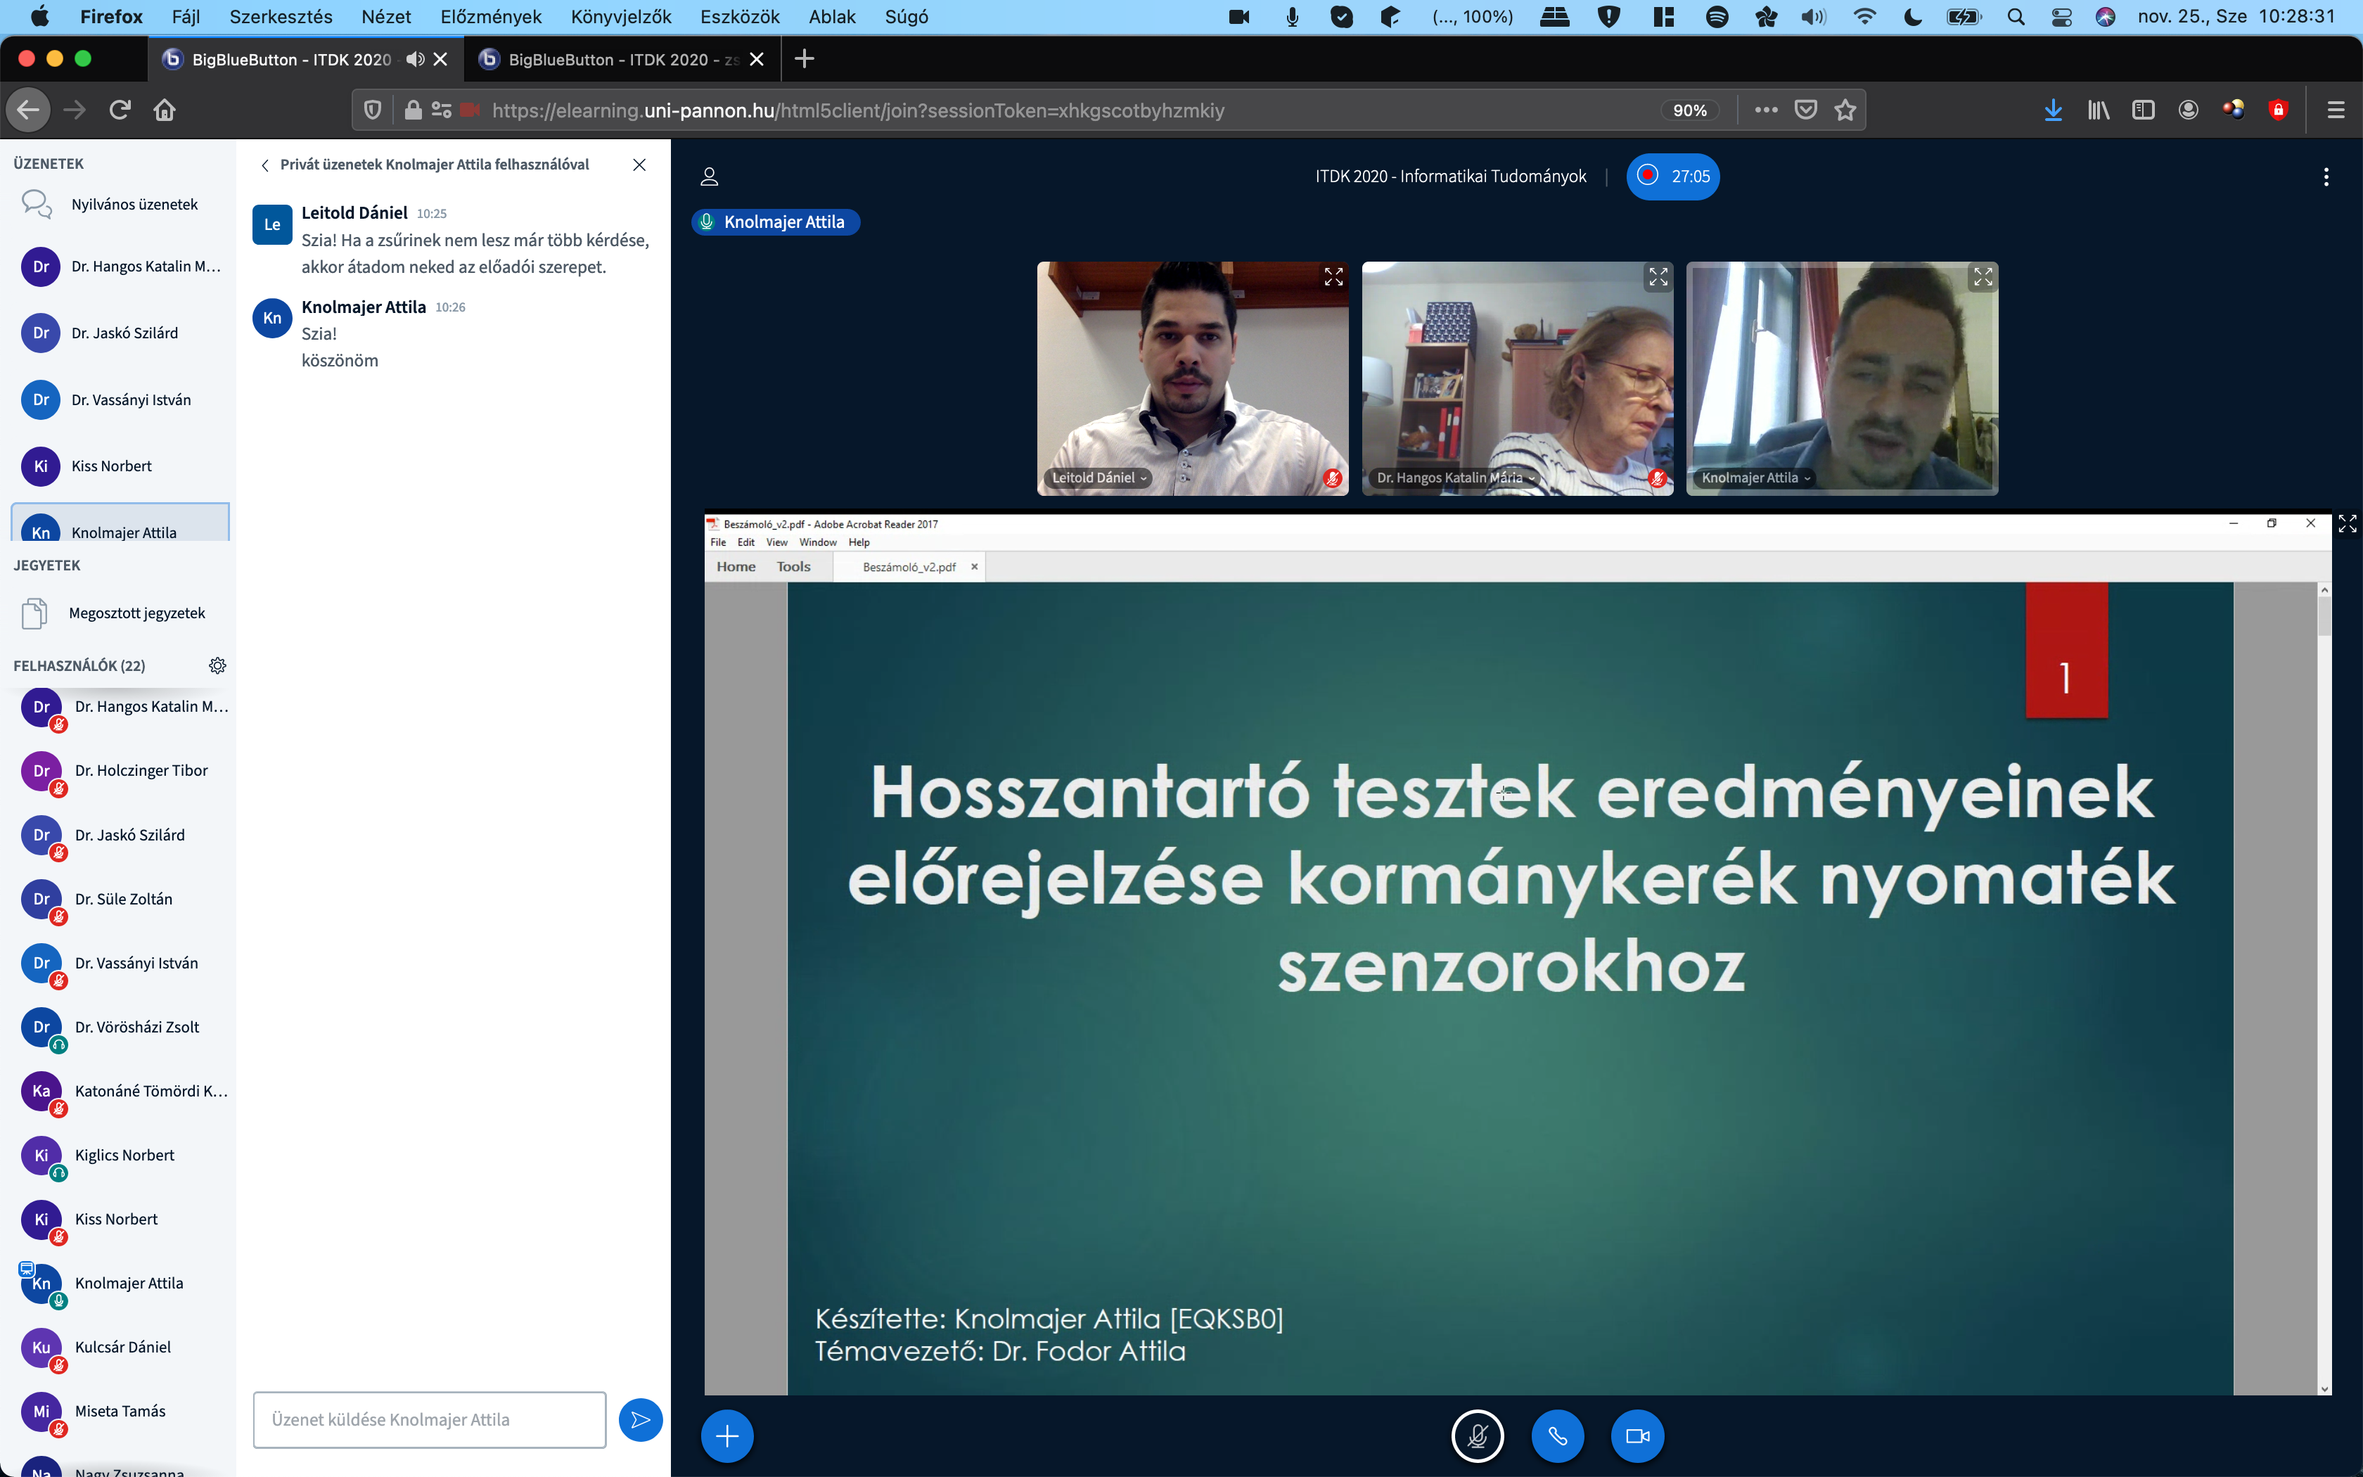Toggle the share webcam button
Screen dimensions: 2363x1477
point(1637,1436)
